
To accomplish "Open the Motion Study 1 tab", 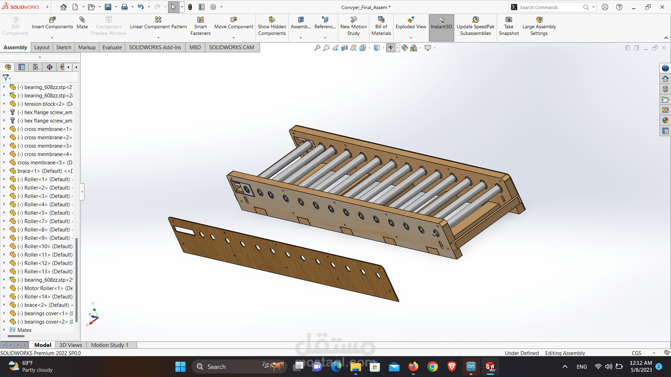I will click(x=110, y=345).
